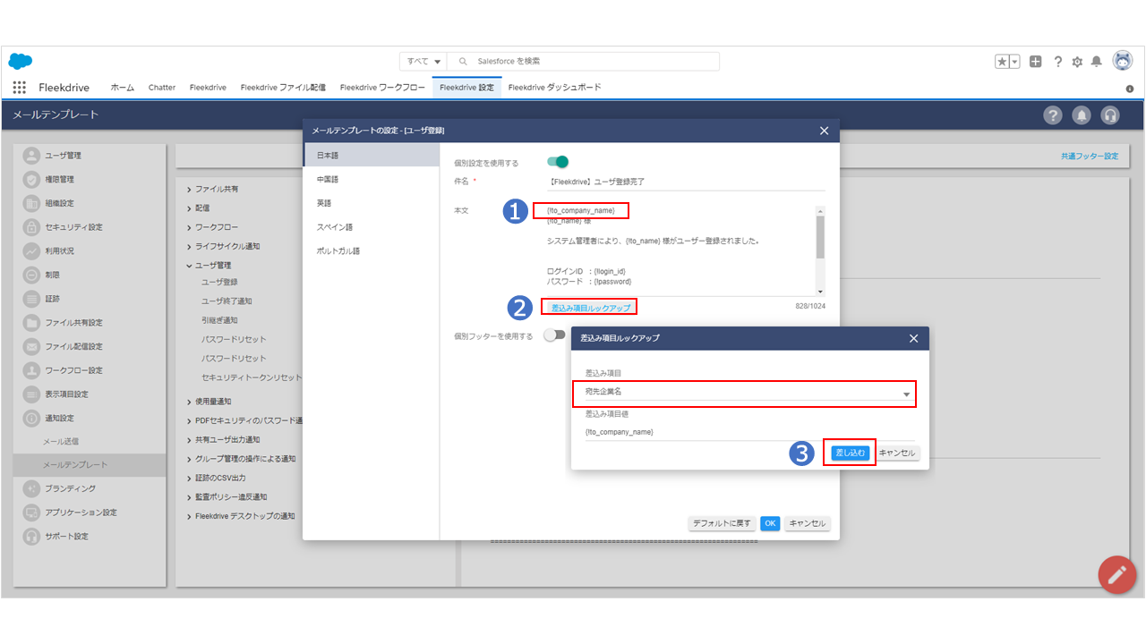The height and width of the screenshot is (644, 1146).
Task: Click the Fleekdrive help icon in blue header
Action: pyautogui.click(x=1053, y=115)
